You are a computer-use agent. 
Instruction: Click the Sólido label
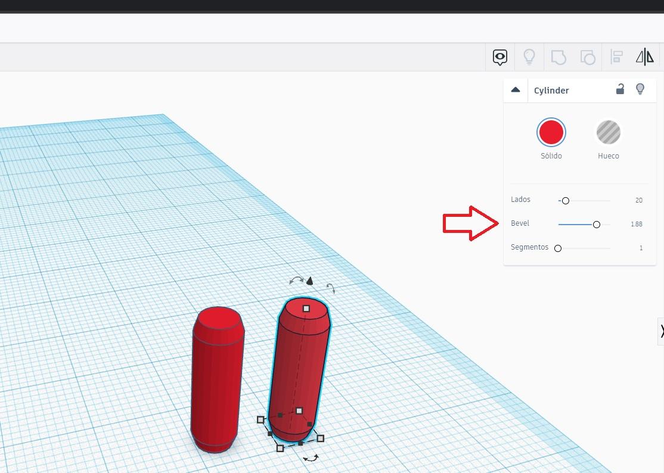point(551,155)
